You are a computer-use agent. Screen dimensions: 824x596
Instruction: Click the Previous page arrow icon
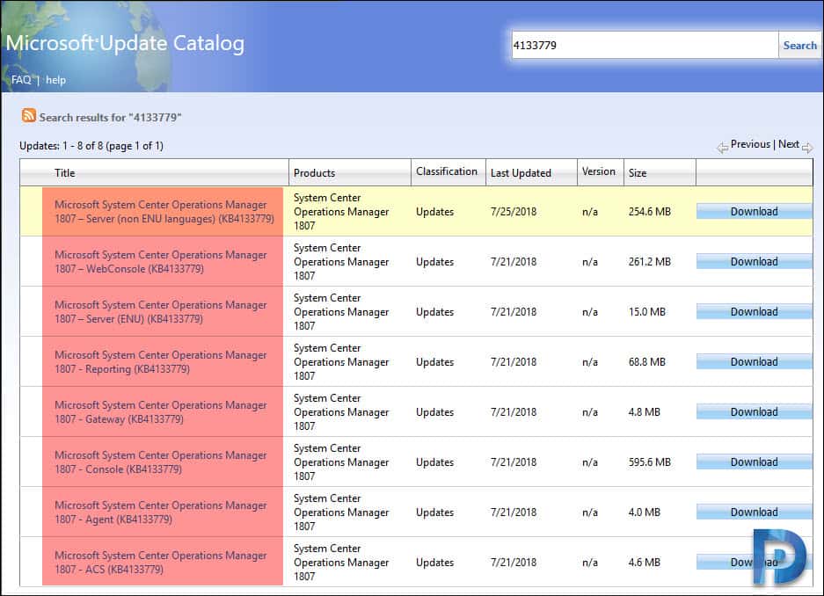click(x=723, y=148)
